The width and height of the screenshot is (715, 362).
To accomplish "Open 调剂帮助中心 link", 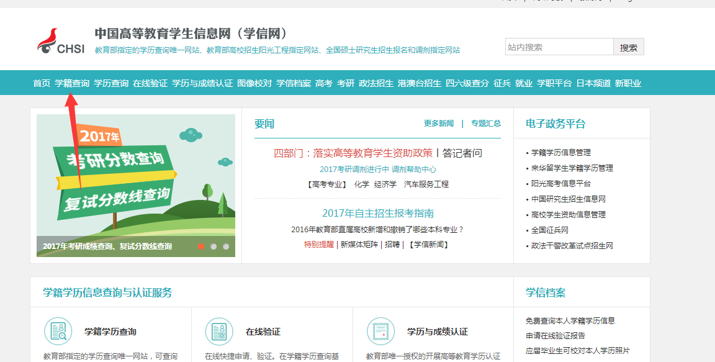I will [x=414, y=169].
